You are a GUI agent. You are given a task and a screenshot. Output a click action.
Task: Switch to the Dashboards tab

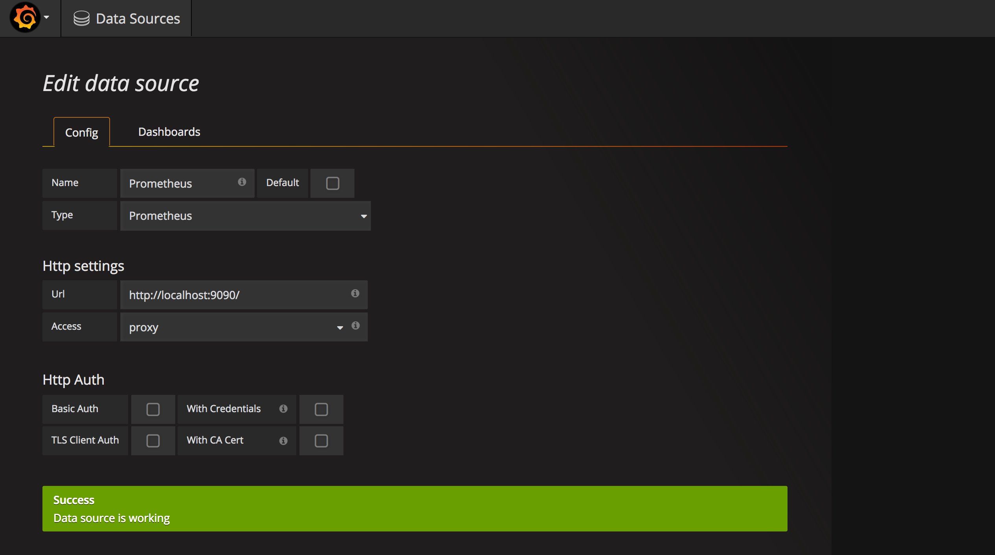(169, 132)
